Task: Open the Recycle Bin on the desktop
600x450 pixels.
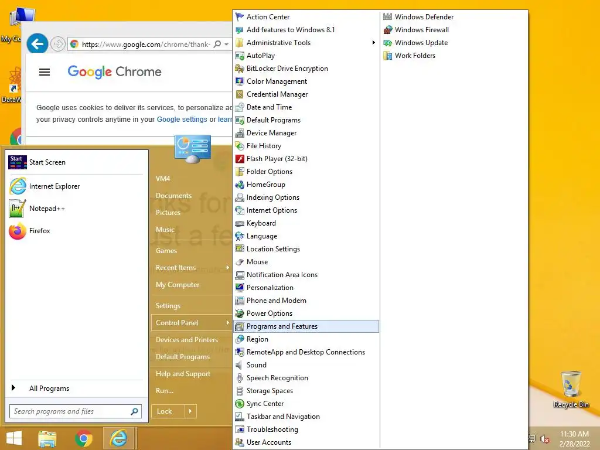Action: click(x=571, y=390)
